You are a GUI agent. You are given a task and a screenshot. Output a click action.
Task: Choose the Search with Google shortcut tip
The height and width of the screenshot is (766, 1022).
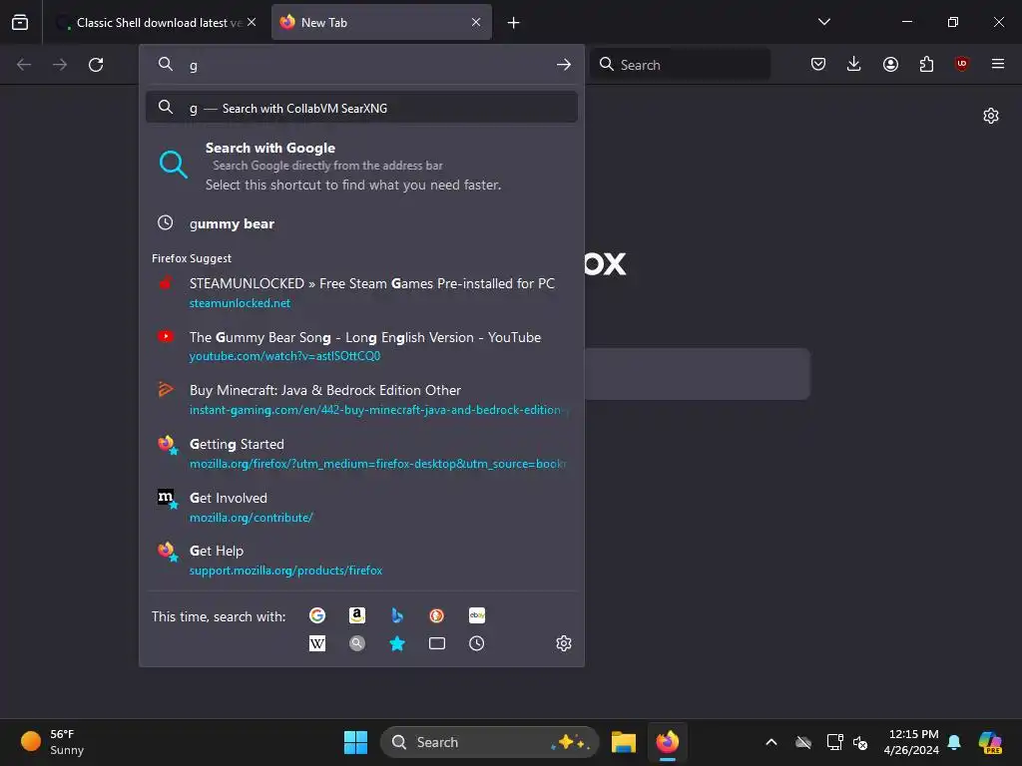[x=361, y=166]
